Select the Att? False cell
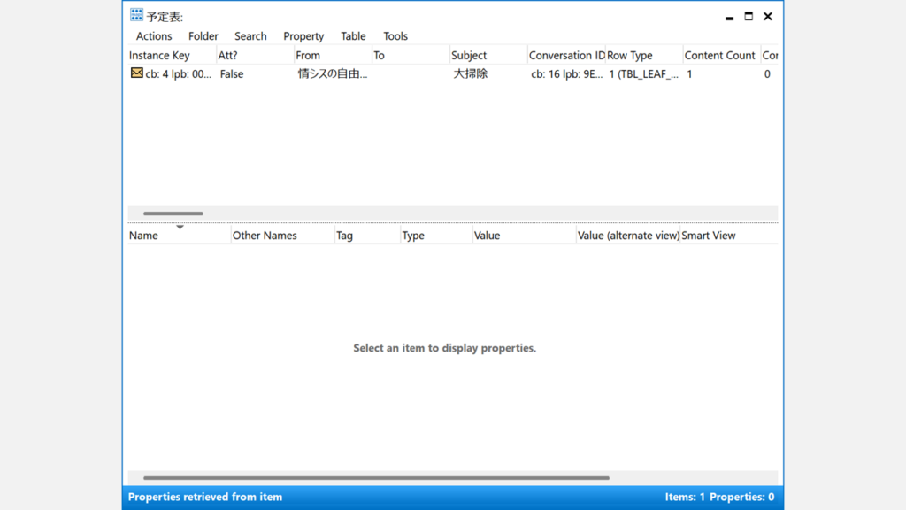 coord(232,74)
